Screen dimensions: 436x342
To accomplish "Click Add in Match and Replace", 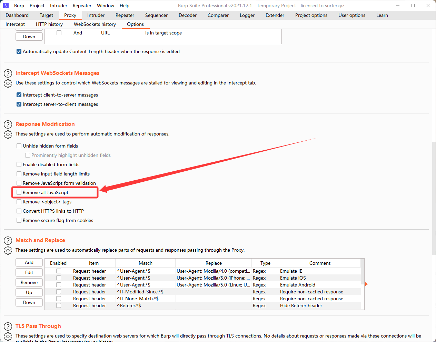I will coord(29,262).
